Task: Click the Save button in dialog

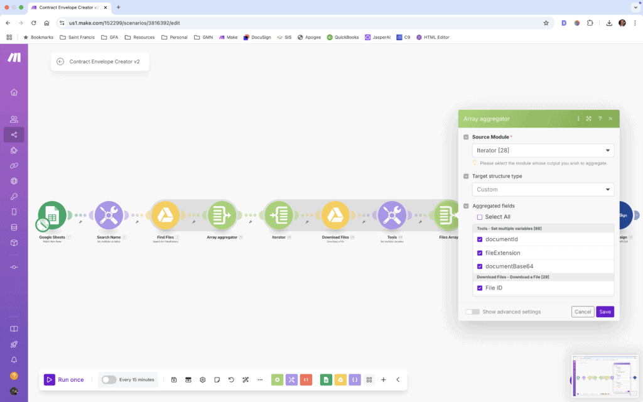Action: click(605, 312)
